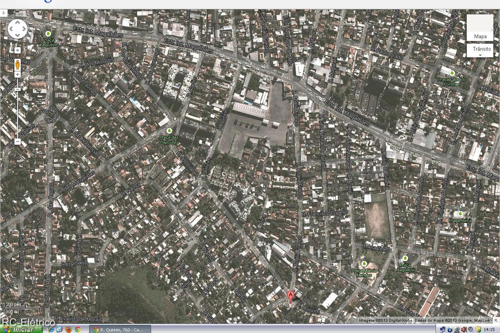The image size is (500, 333).
Task: Toggle the Trânsito traffic layer
Action: pos(480,49)
